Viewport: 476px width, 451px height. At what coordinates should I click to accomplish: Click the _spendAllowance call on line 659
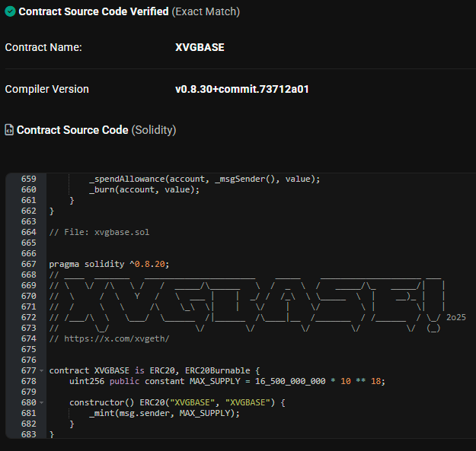point(205,179)
